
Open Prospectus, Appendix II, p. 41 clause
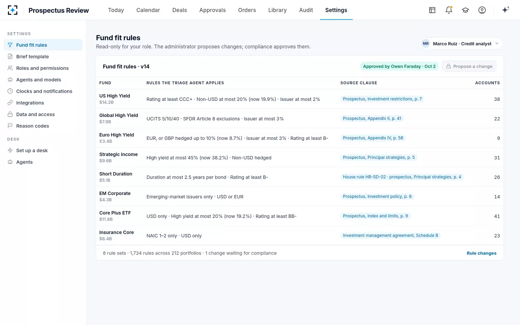(372, 118)
